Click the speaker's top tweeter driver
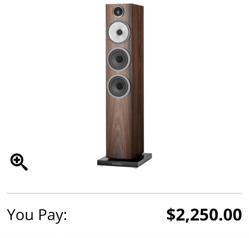The height and width of the screenshot is (238, 249). (119, 11)
